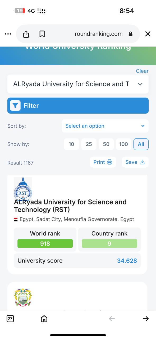
Task: Print the ranking results
Action: (103, 162)
